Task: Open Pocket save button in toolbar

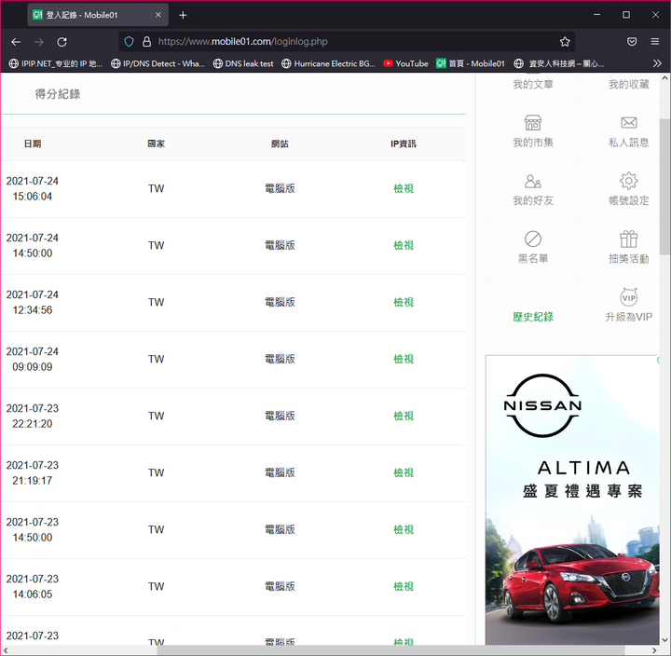Action: coord(632,42)
